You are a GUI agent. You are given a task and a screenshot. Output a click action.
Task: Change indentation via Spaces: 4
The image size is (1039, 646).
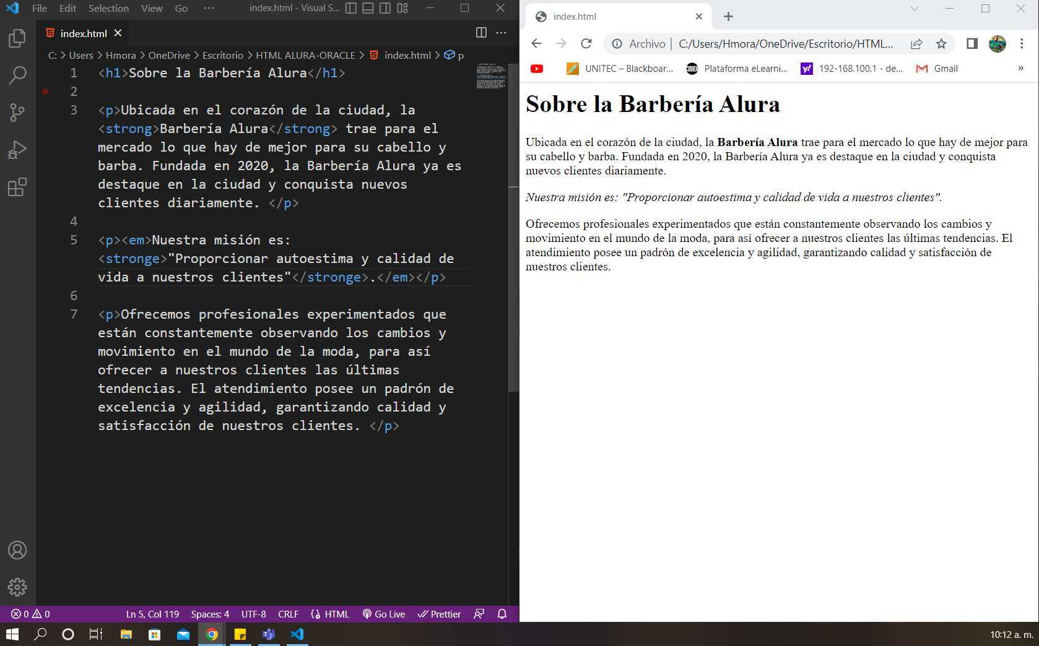tap(210, 614)
